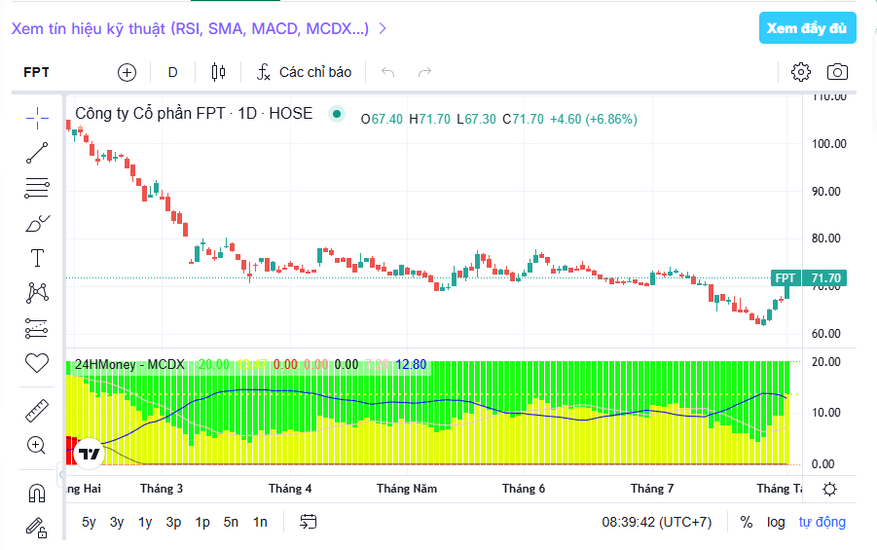Click the 71.70 current price label
The height and width of the screenshot is (550, 877).
click(x=825, y=278)
